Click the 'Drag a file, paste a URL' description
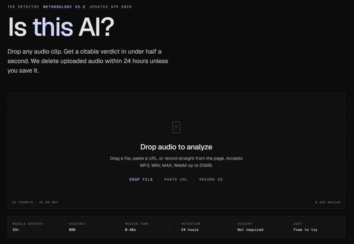Viewport: 354px width, 244px height. point(176,162)
